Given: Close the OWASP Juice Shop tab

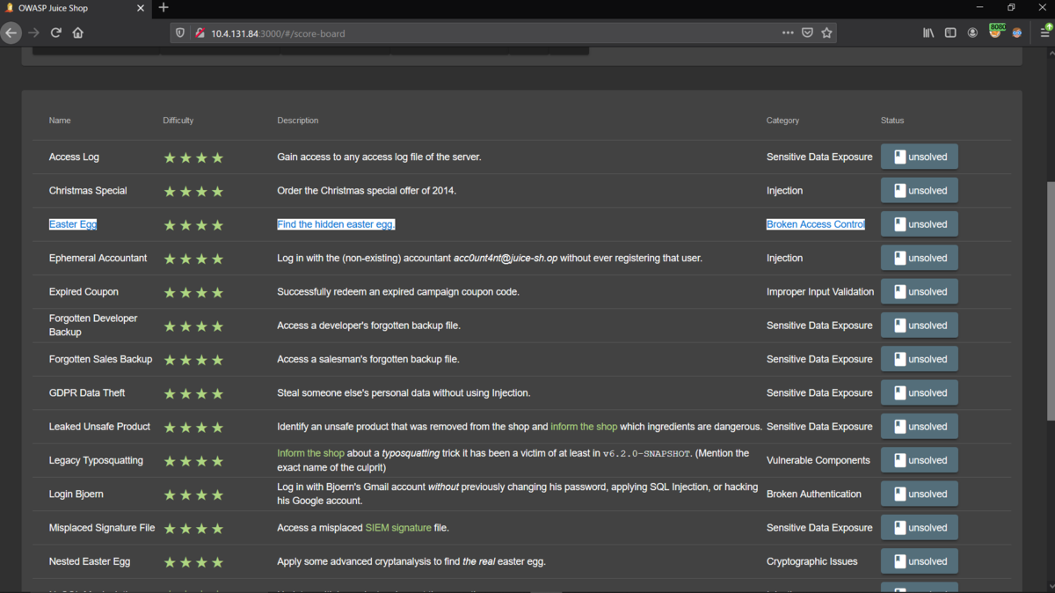Looking at the screenshot, I should tap(141, 8).
